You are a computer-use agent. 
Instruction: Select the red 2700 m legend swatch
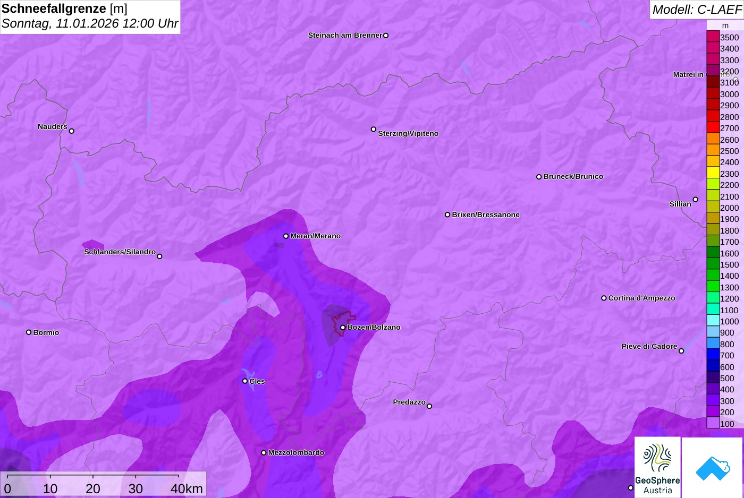[x=713, y=128]
